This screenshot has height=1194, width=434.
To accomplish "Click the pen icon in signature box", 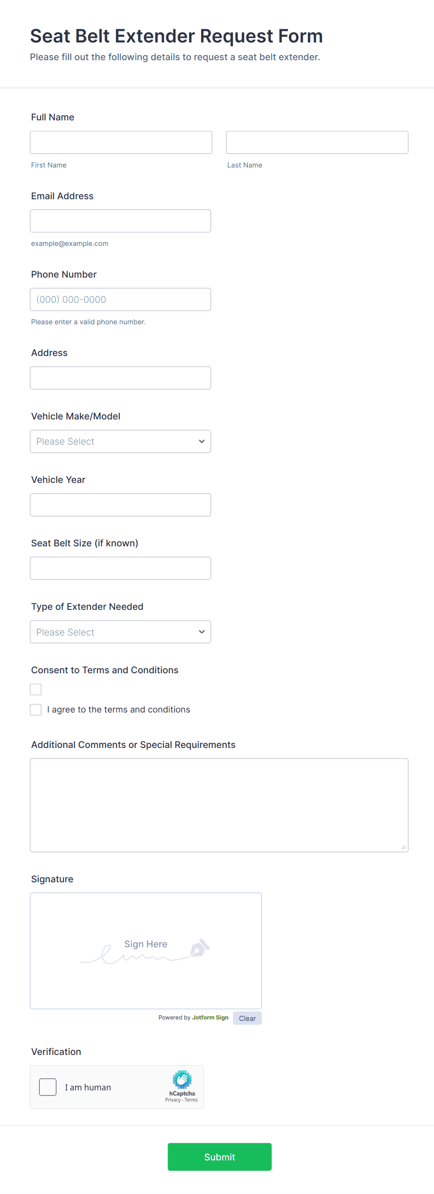I will coord(200,948).
